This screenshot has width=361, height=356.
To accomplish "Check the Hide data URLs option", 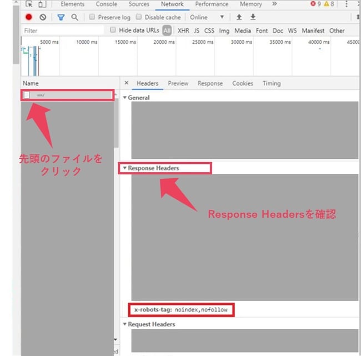I will (113, 31).
